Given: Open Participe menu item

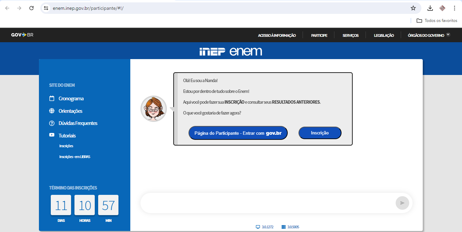Looking at the screenshot, I should click(x=319, y=35).
